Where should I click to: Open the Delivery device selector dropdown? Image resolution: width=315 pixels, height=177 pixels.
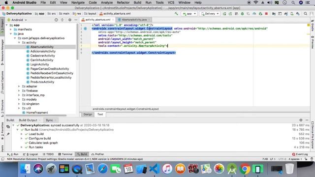(210, 14)
